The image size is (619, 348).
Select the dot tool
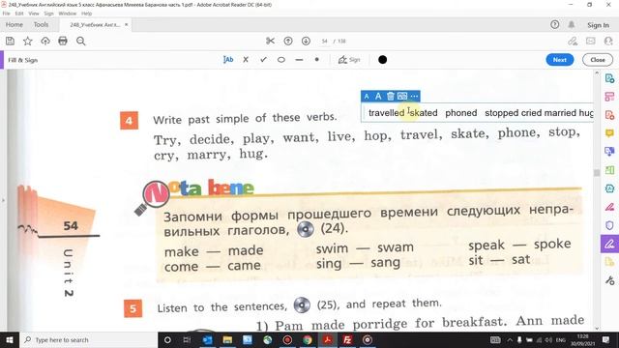pyautogui.click(x=316, y=60)
